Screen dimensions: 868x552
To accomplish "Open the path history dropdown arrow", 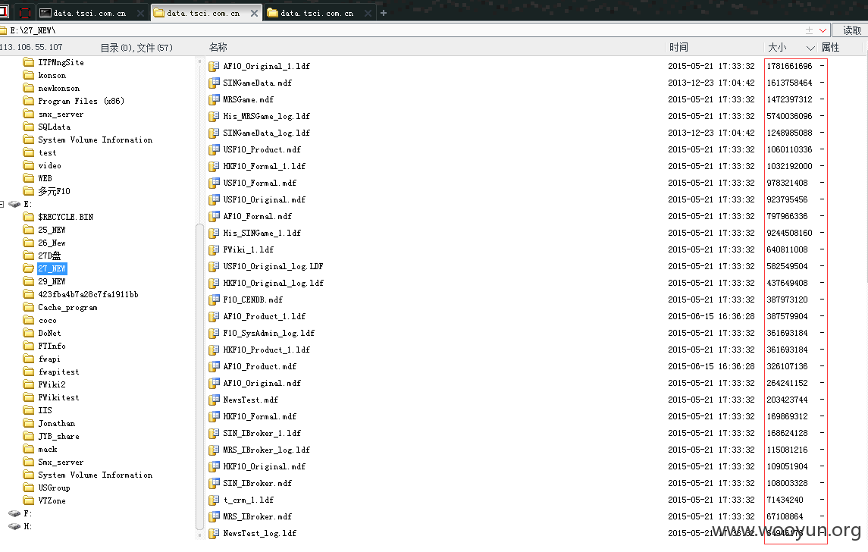I will click(823, 30).
